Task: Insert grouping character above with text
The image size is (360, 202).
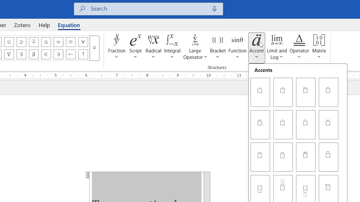Action: coord(283,189)
